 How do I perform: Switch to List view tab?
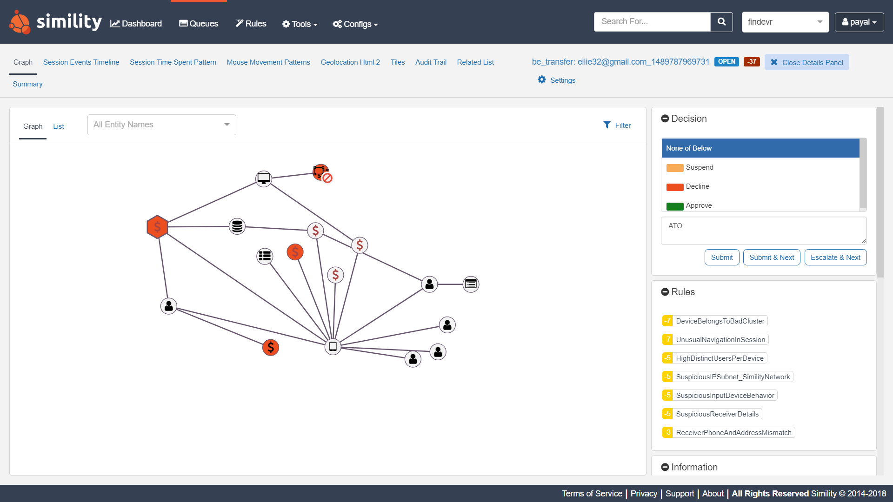pyautogui.click(x=58, y=126)
